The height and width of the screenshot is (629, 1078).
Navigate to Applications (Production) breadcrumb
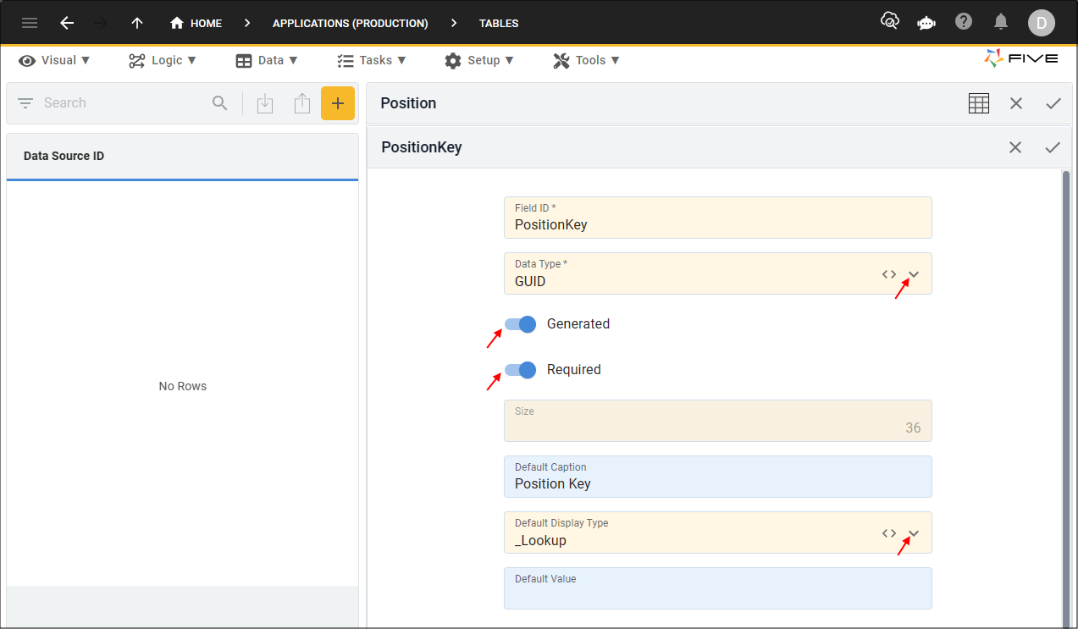350,23
